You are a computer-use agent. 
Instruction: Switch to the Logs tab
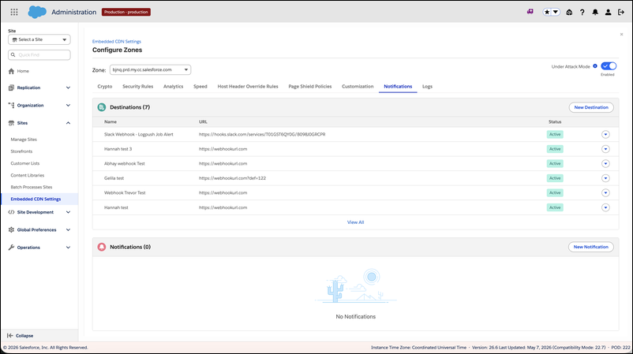click(x=427, y=86)
